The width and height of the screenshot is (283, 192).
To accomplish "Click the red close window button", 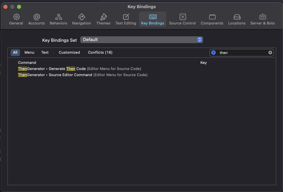I will (x=5, y=7).
